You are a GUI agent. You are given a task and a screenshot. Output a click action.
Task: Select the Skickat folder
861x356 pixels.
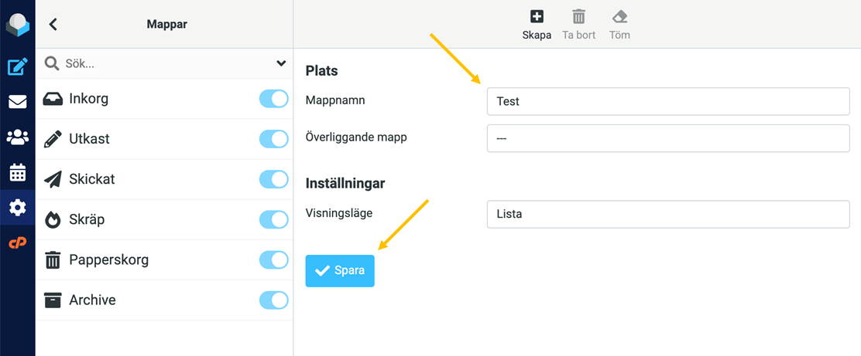pyautogui.click(x=164, y=179)
